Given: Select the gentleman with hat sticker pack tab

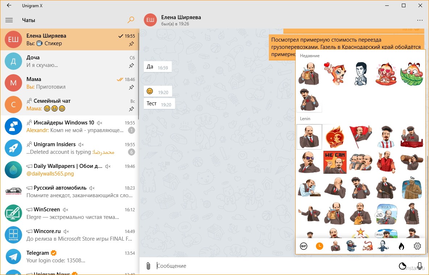Looking at the screenshot, I should click(x=383, y=246).
